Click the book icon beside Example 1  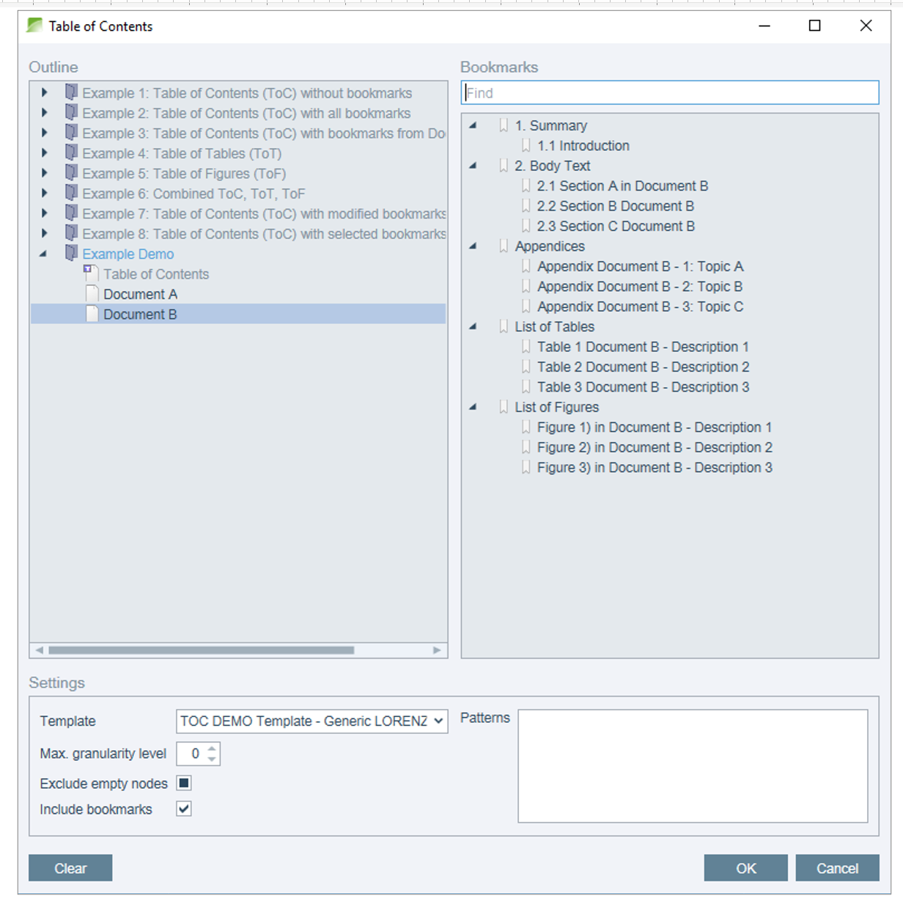[71, 92]
